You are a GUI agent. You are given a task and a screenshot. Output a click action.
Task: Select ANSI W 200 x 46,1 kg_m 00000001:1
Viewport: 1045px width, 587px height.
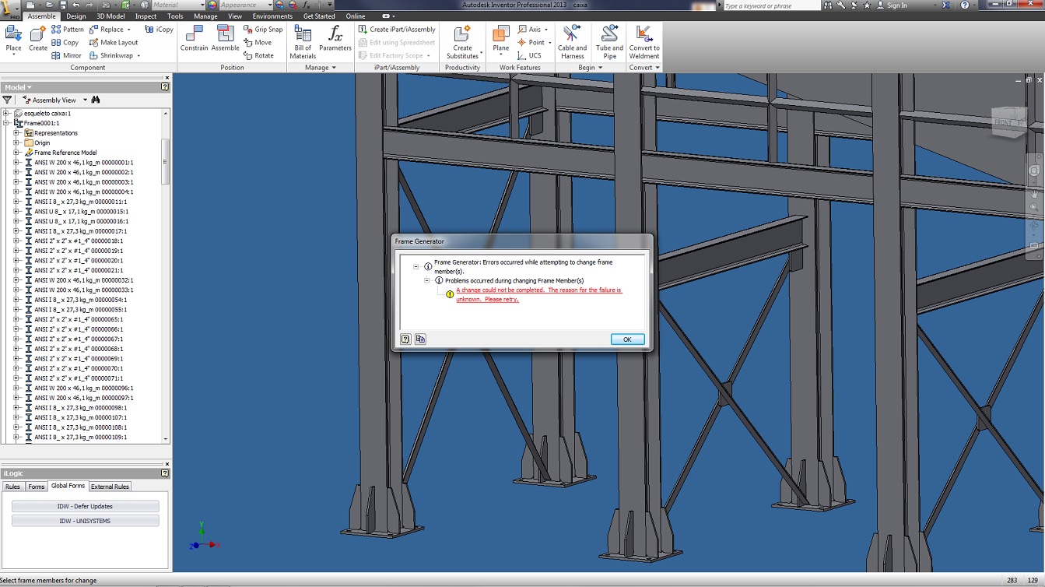[83, 163]
